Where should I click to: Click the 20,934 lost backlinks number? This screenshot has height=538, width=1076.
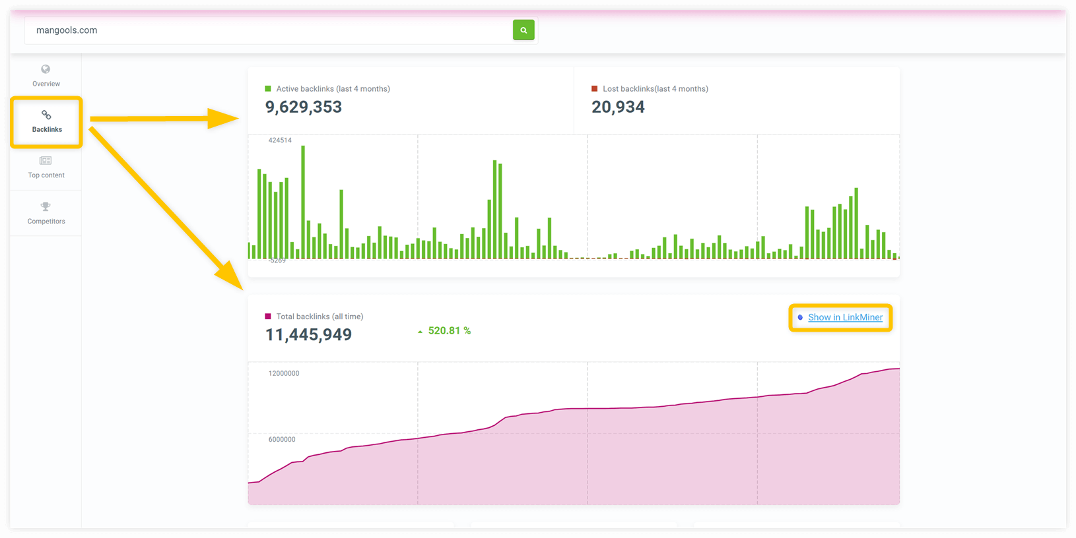coord(618,107)
